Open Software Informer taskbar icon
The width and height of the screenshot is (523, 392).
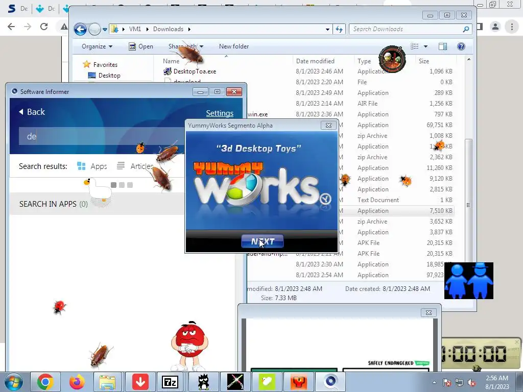(330, 382)
